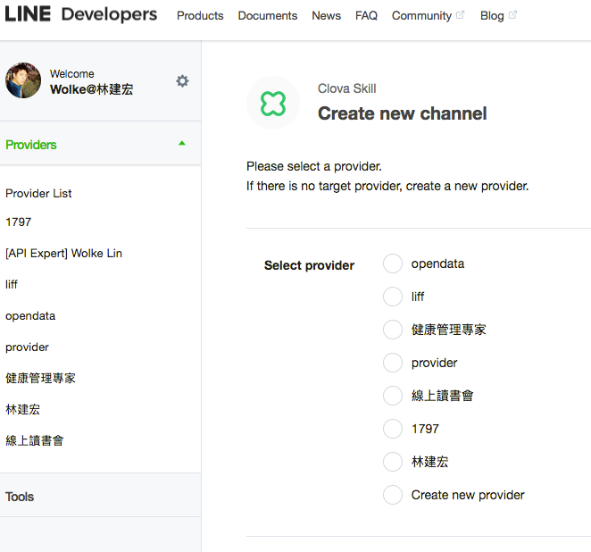591x552 pixels.
Task: Select the liff provider radio button
Action: pyautogui.click(x=393, y=297)
